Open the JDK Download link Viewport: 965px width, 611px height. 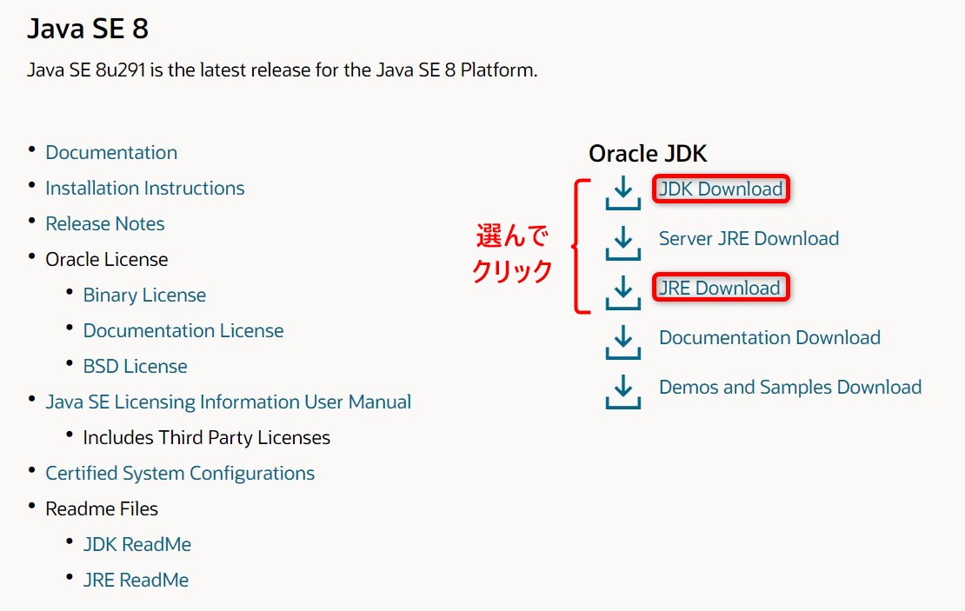[720, 188]
